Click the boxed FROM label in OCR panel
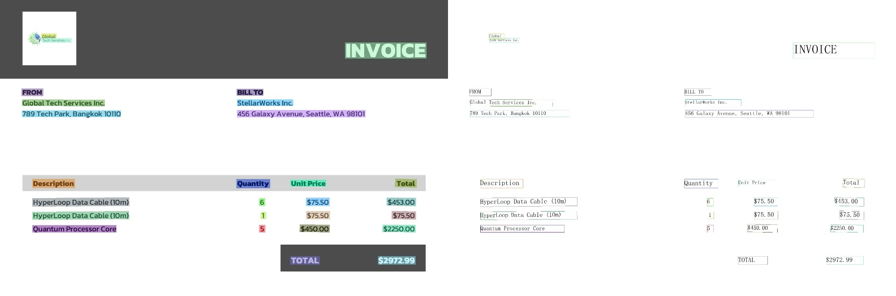Screen dimensions: 896x296 tap(480, 92)
